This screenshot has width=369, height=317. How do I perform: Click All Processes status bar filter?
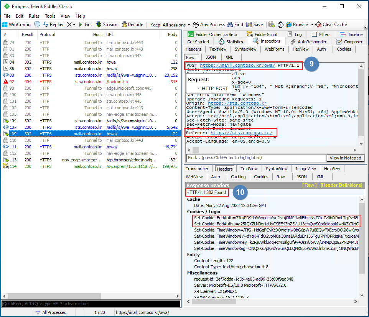(x=51, y=312)
